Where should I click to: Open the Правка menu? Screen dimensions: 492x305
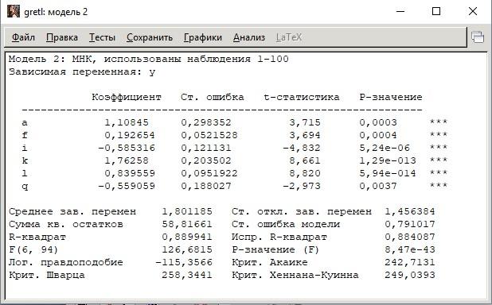pyautogui.click(x=62, y=37)
